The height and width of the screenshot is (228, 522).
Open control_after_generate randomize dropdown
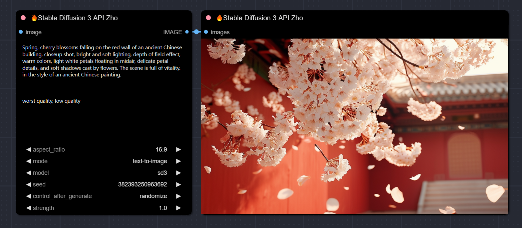(x=153, y=196)
